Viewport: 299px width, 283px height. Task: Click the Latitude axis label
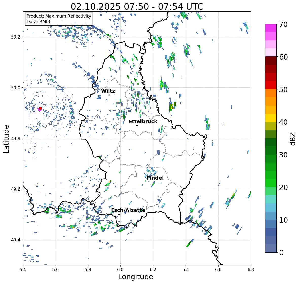click(6, 139)
